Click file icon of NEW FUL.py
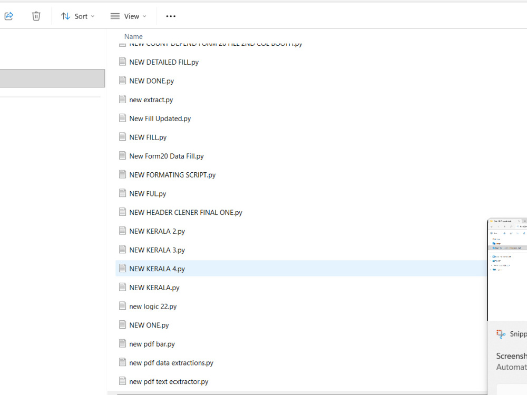Image resolution: width=527 pixels, height=395 pixels. 122,193
